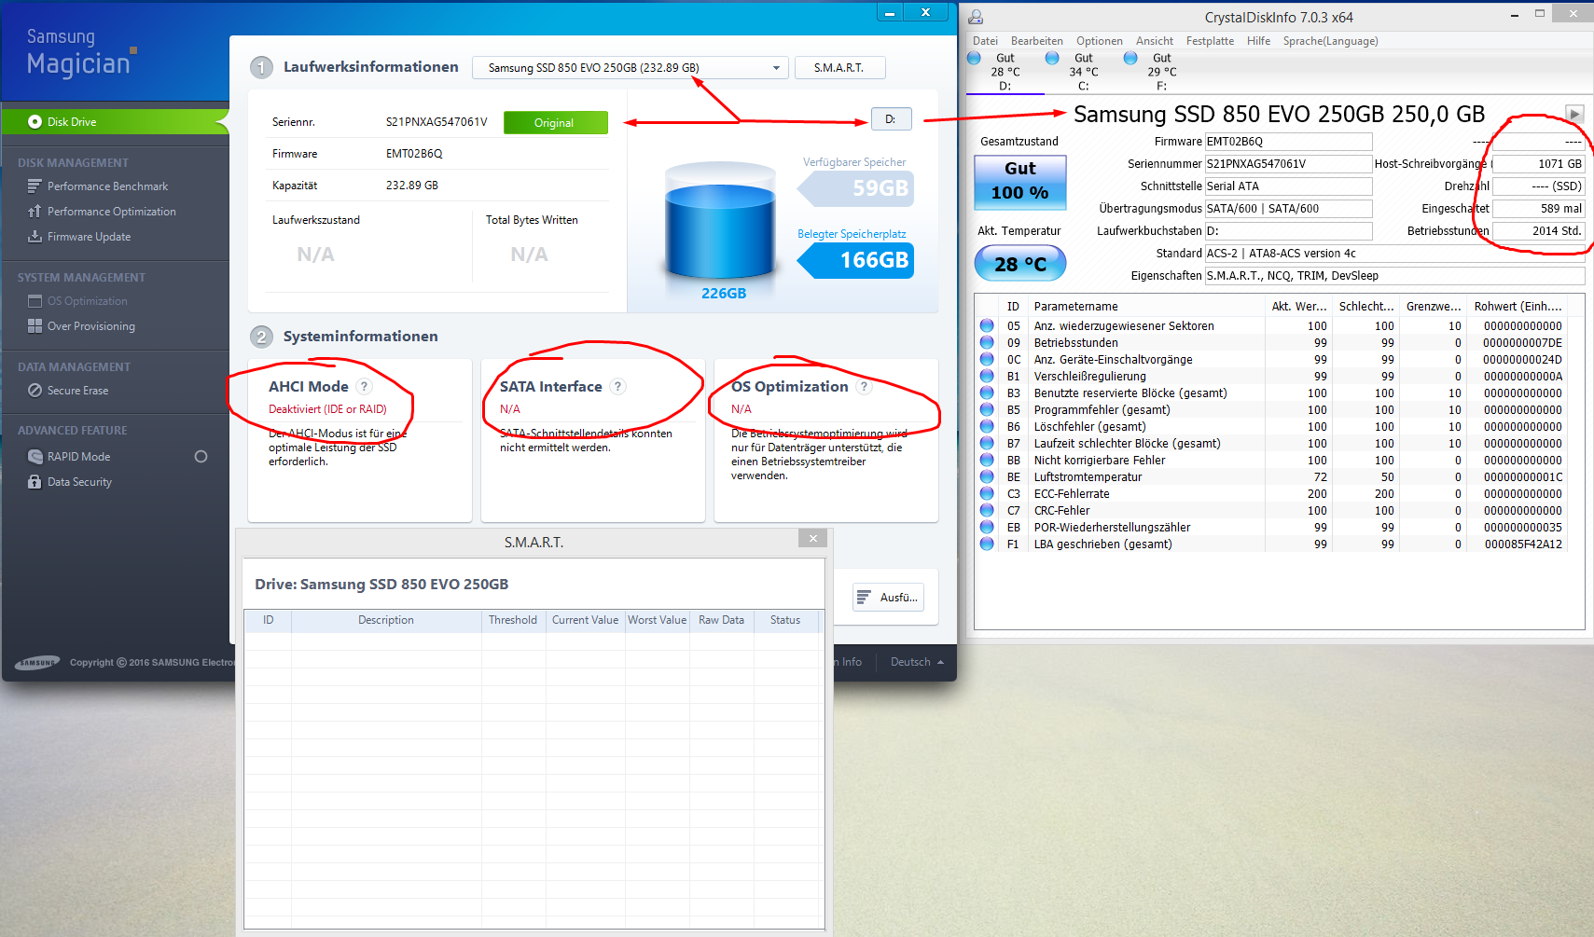
Task: Open the Hilfe menu in CrystalDiskInfo
Action: tap(1259, 41)
